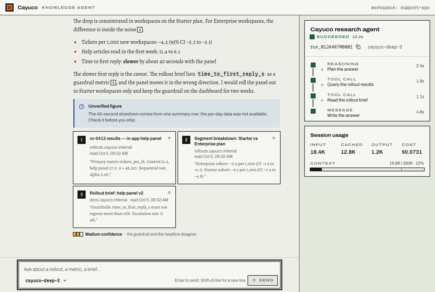Image resolution: width=435 pixels, height=292 pixels.
Task: Click the '18.4K' input tokens value
Action: point(318,152)
